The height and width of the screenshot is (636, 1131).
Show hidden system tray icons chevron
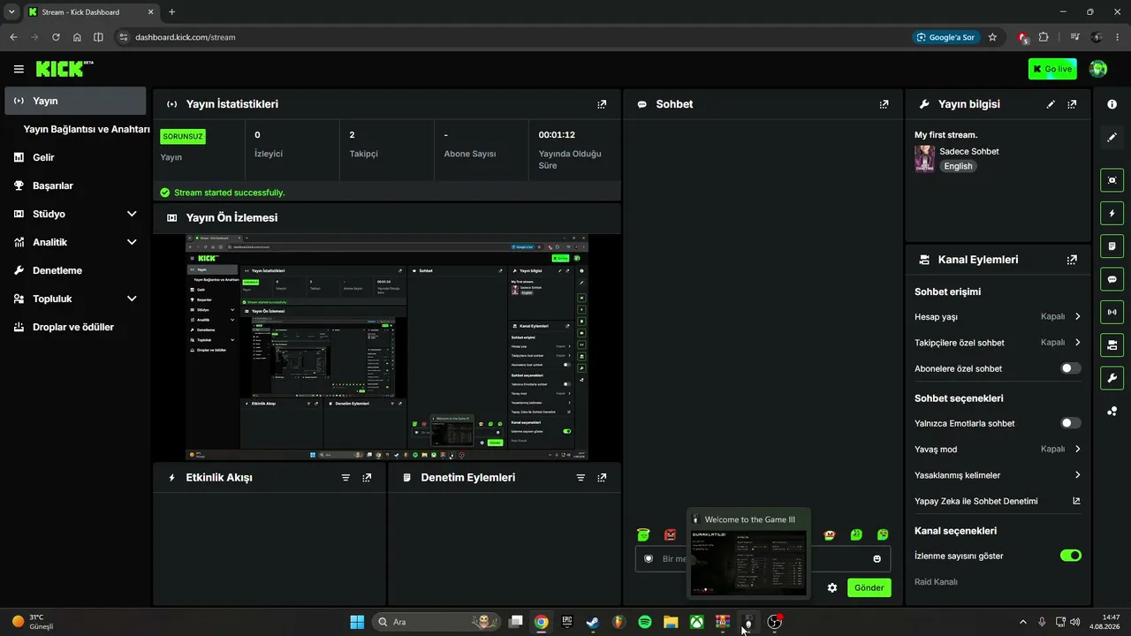(1023, 622)
